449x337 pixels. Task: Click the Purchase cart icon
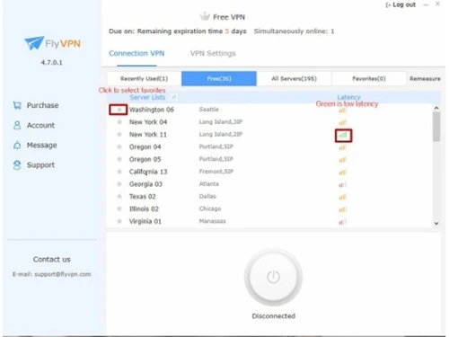[x=17, y=105]
